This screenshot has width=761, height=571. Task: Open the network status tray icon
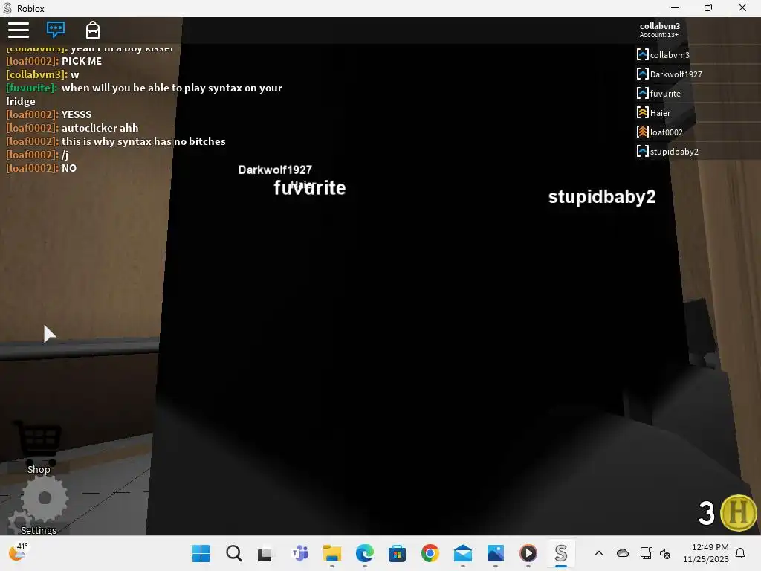(646, 553)
